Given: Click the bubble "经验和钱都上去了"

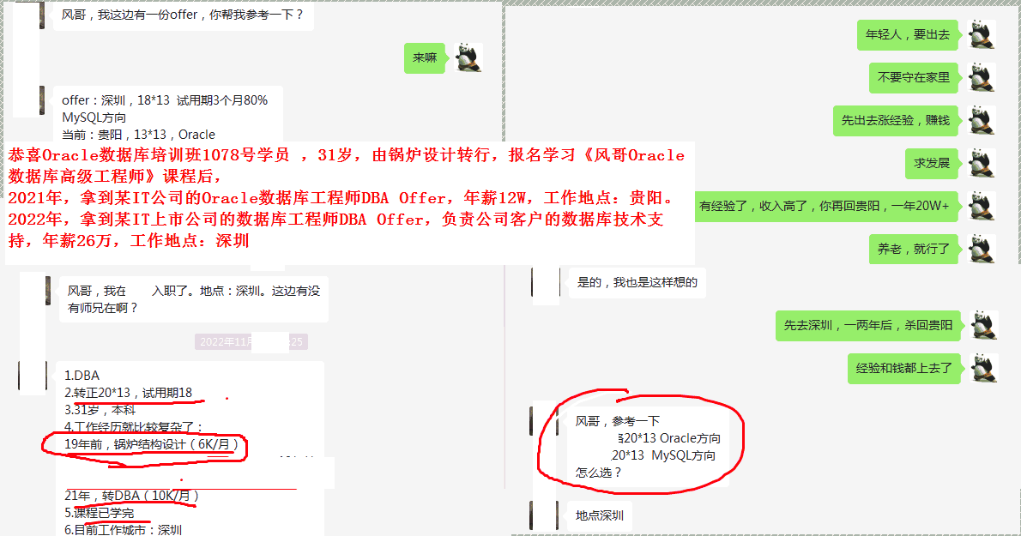Looking at the screenshot, I should 903,368.
